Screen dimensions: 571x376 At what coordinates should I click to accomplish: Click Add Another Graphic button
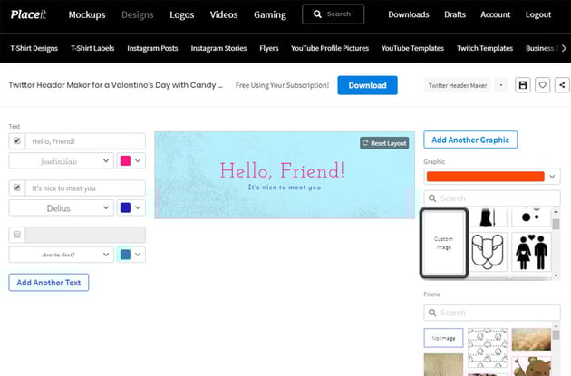(x=470, y=140)
